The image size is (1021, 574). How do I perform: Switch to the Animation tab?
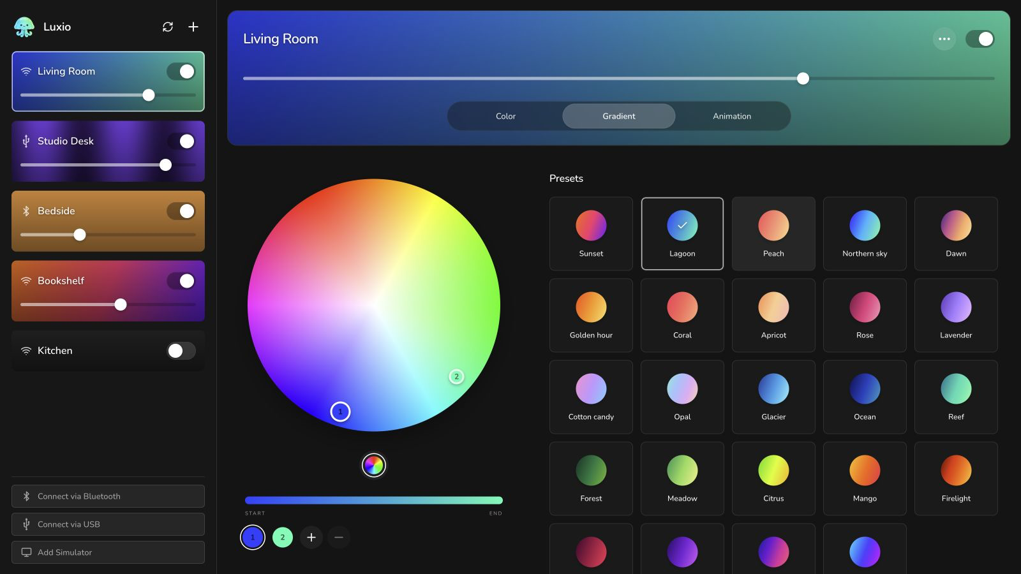tap(732, 116)
